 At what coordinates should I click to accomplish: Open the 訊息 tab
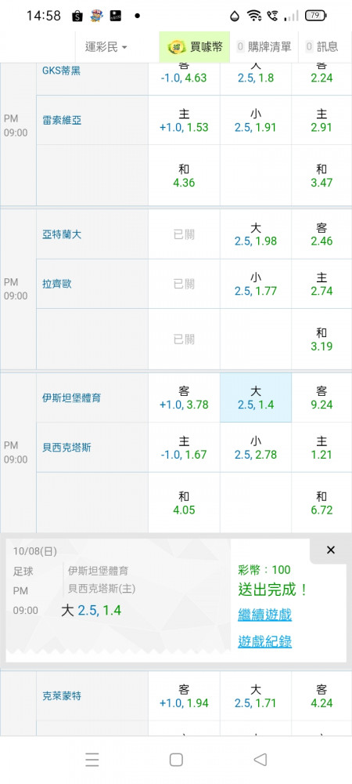(x=321, y=47)
